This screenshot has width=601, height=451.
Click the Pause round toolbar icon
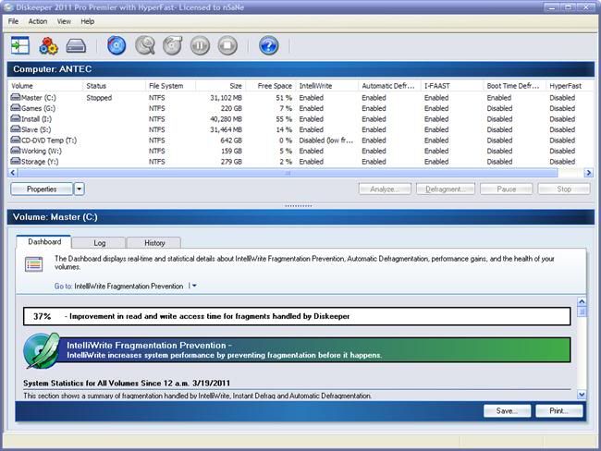pos(200,45)
